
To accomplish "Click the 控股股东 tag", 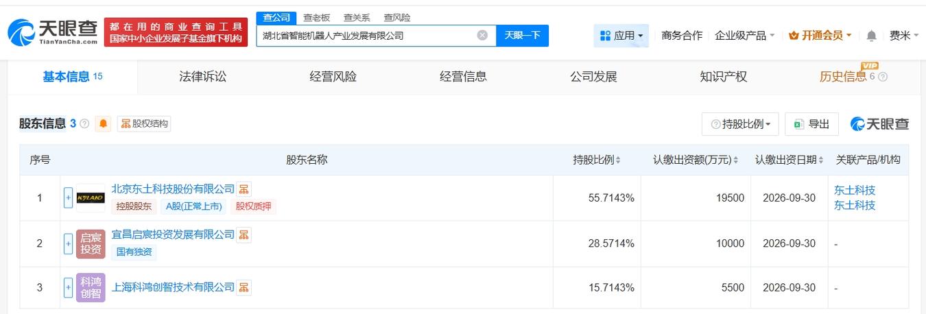I will pos(134,206).
